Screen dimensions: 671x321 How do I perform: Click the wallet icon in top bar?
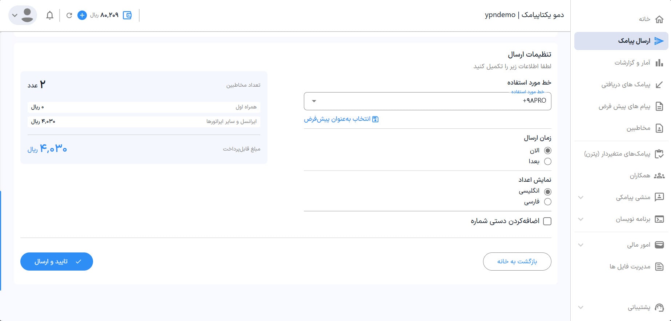point(127,15)
